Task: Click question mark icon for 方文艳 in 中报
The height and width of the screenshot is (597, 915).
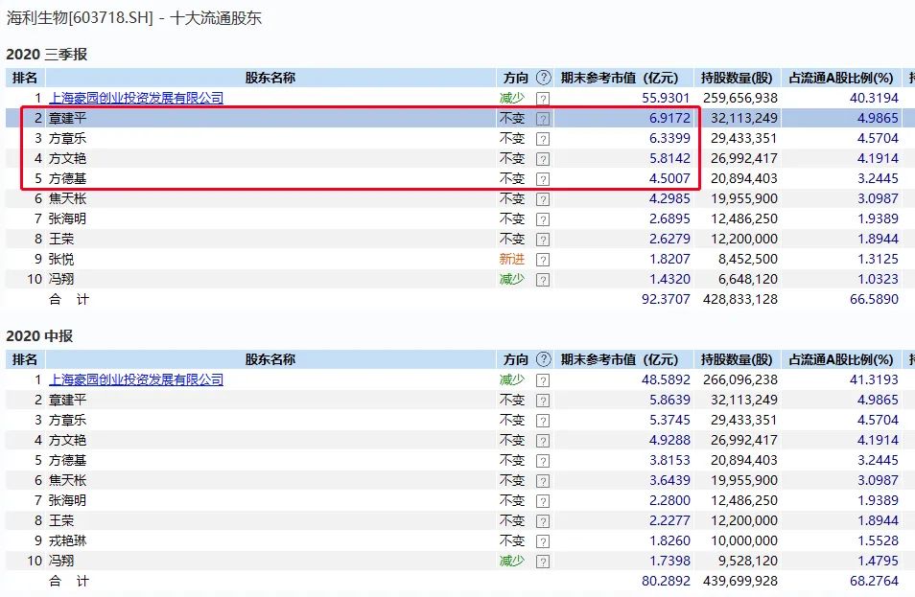Action: [543, 441]
